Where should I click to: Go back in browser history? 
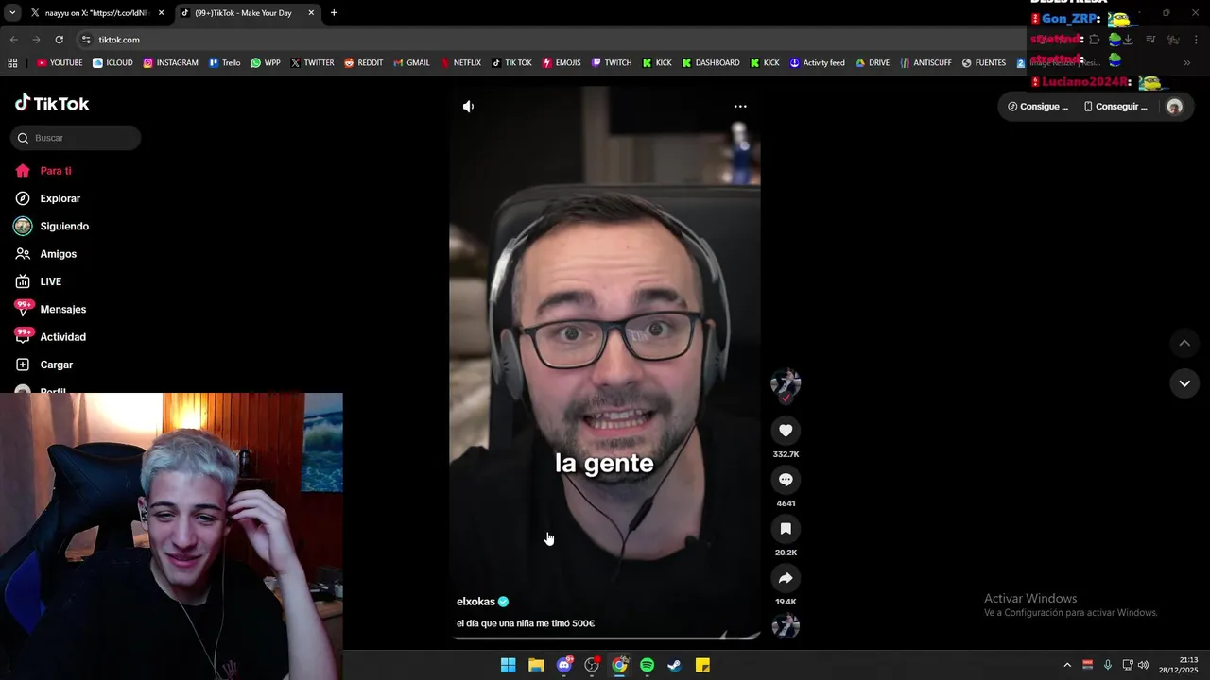(13, 40)
